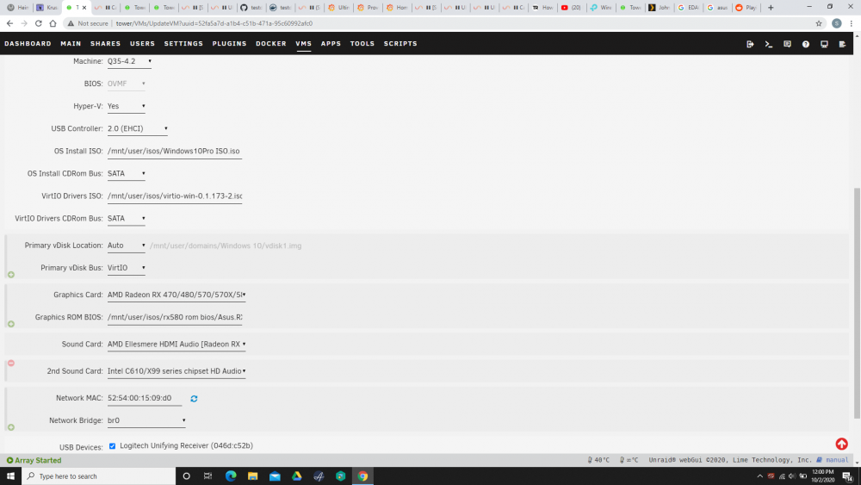Viewport: 861px width, 485px height.
Task: Click the browser home icon
Action: [x=53, y=23]
